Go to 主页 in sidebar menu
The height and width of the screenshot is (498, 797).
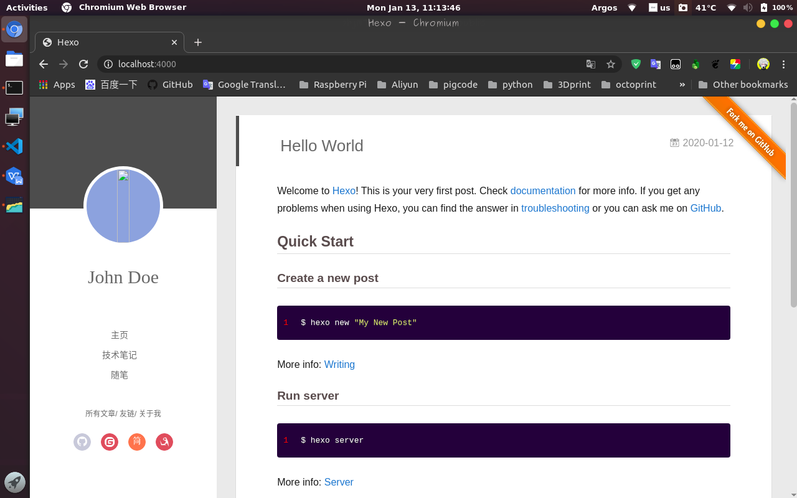pyautogui.click(x=120, y=335)
